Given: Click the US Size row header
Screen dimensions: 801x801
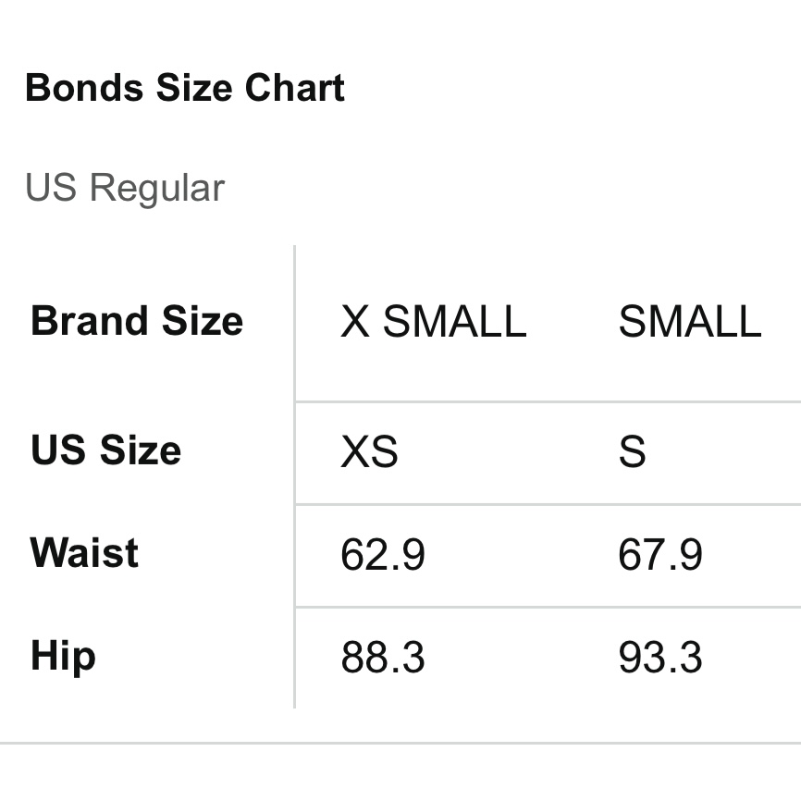Looking at the screenshot, I should [105, 450].
